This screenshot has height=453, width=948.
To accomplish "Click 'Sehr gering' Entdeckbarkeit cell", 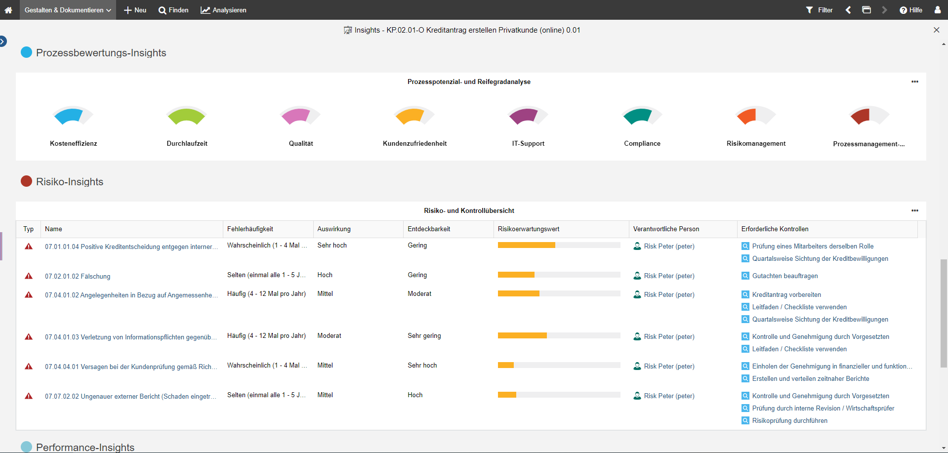I will click(424, 335).
